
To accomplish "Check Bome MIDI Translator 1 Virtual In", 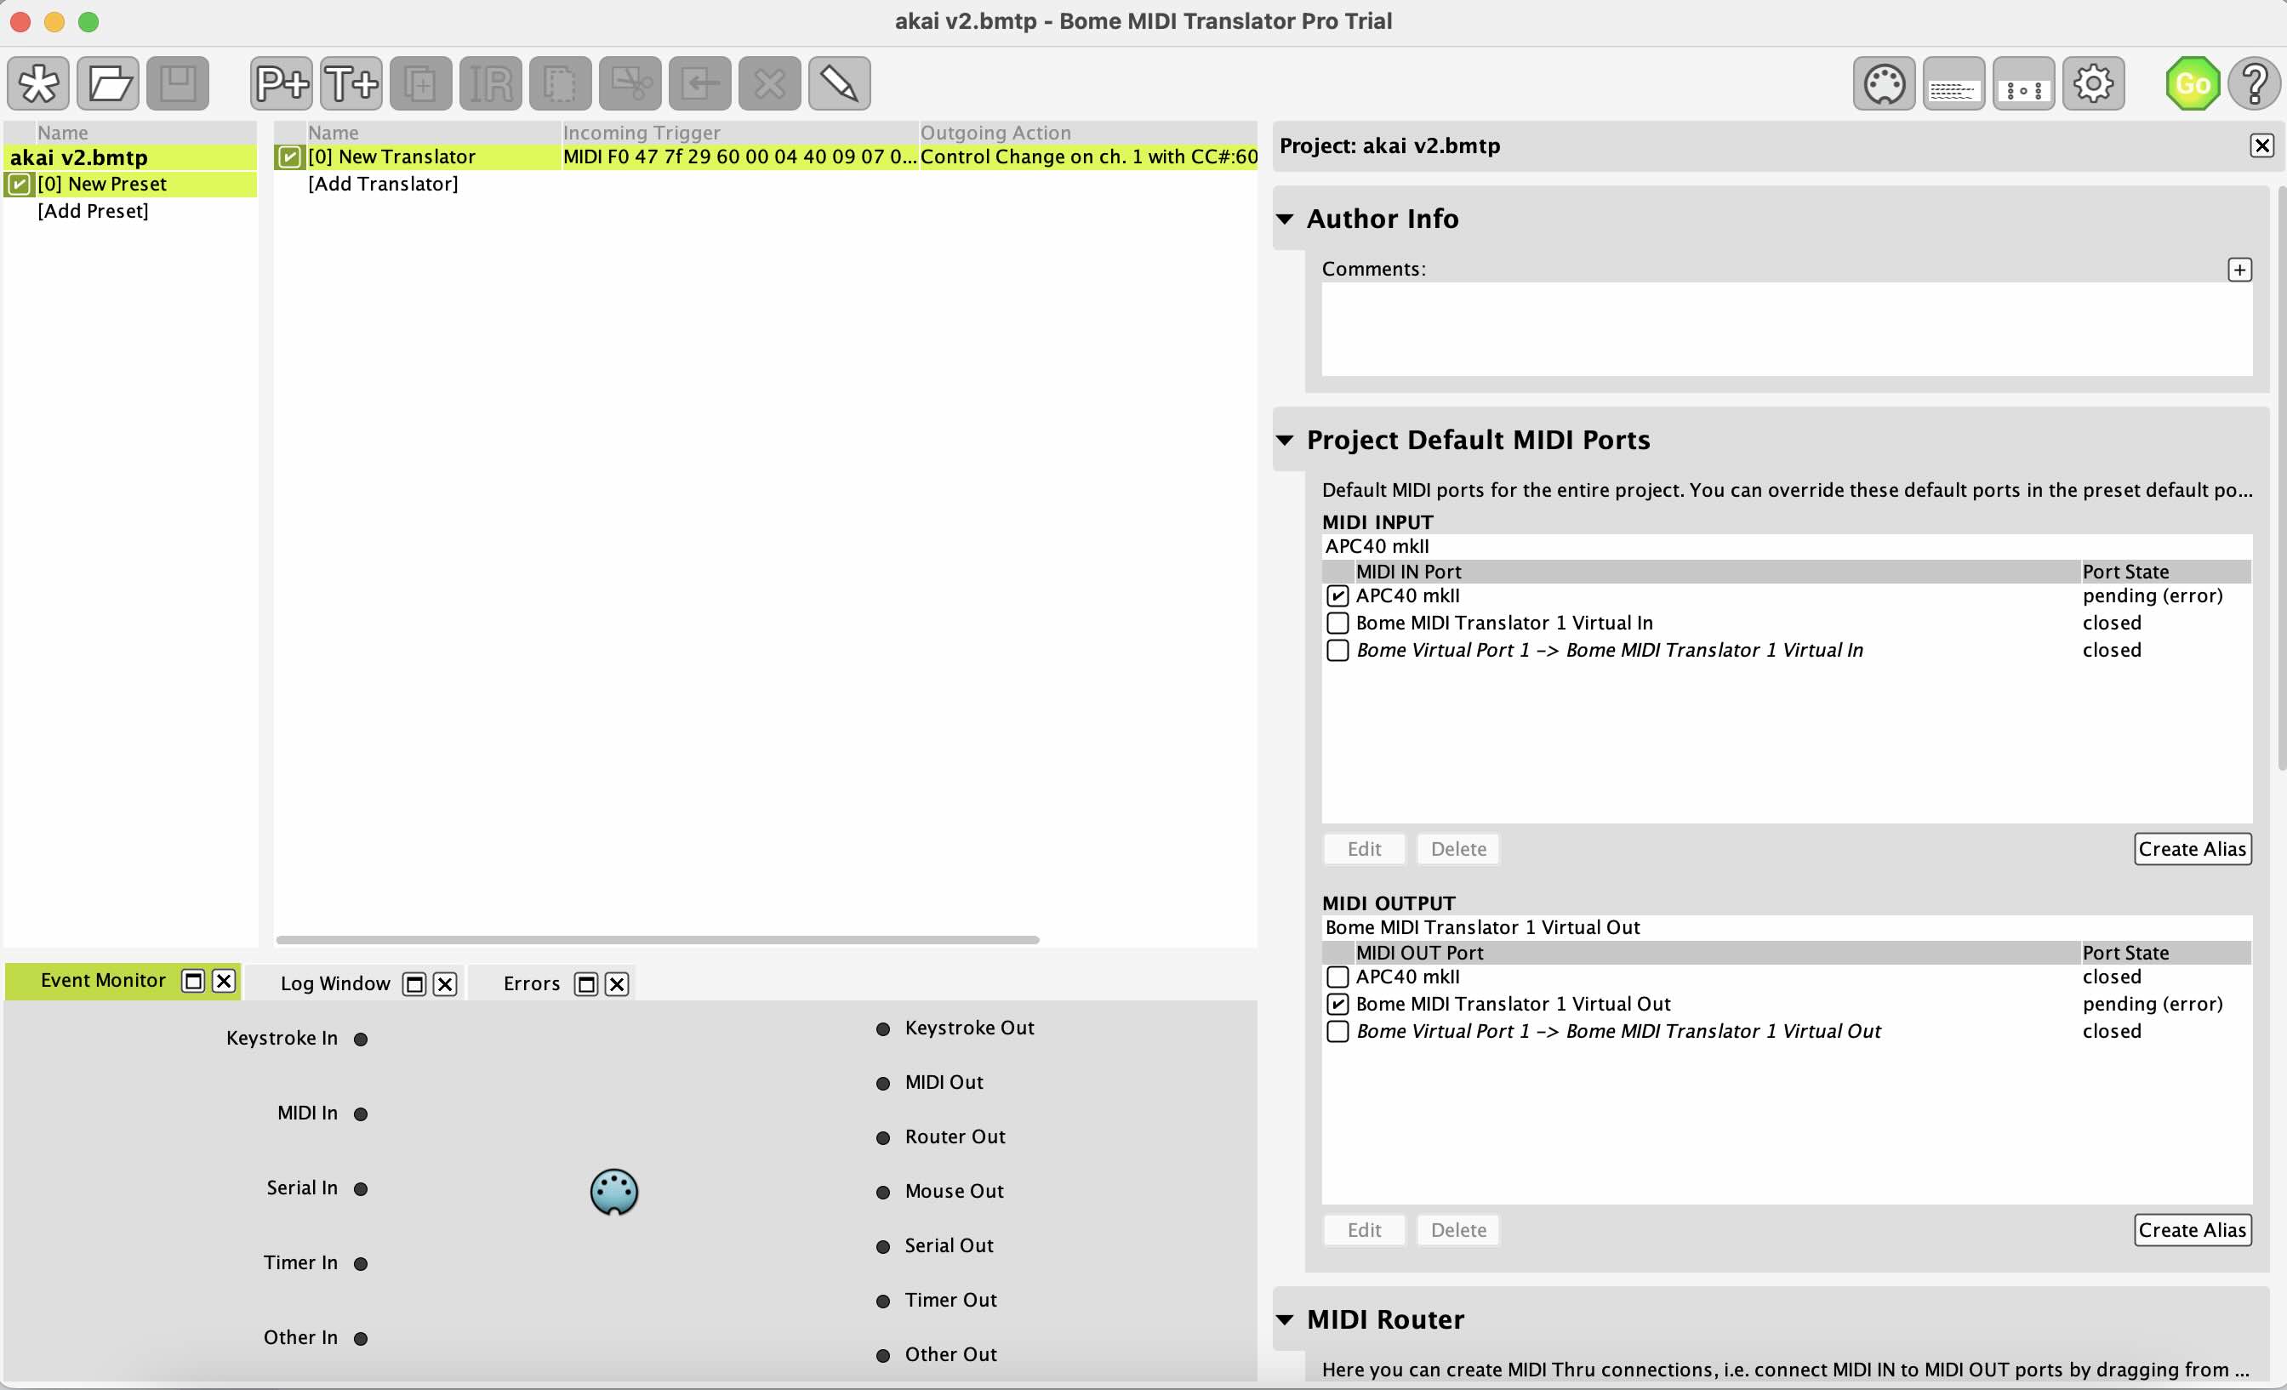I will coord(1337,623).
